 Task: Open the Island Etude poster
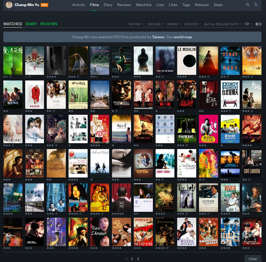(100, 163)
